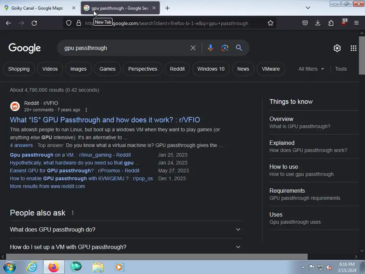Viewport: 365px width, 274px height.
Task: Show hidden tray icons arrow
Action: point(303,267)
